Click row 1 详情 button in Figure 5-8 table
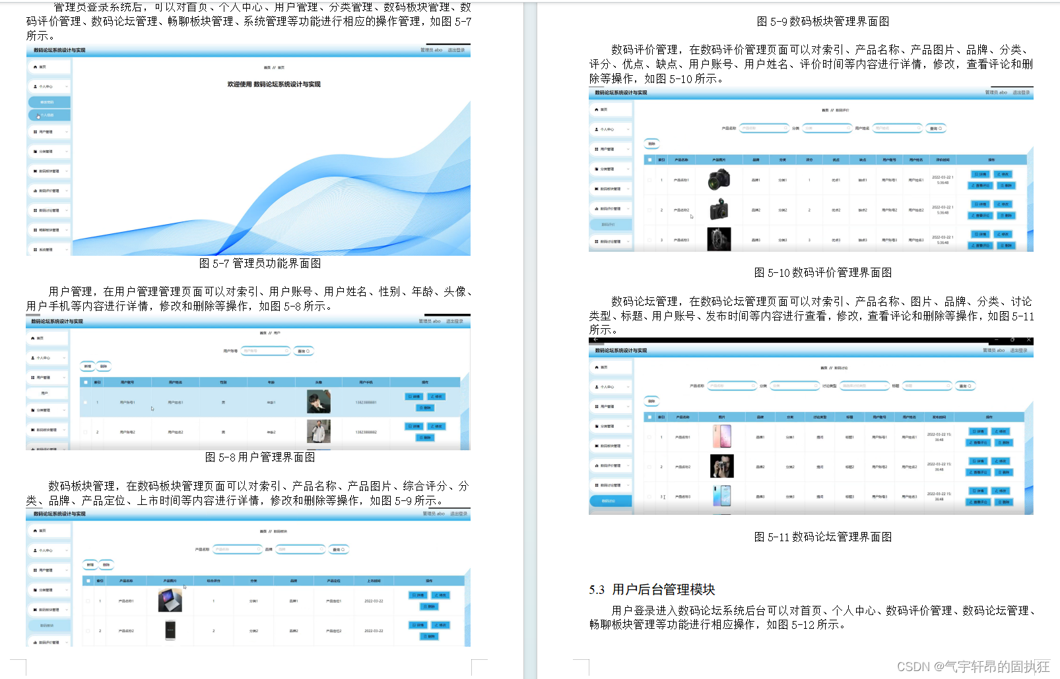Image resolution: width=1060 pixels, height=679 pixels. pos(414,397)
